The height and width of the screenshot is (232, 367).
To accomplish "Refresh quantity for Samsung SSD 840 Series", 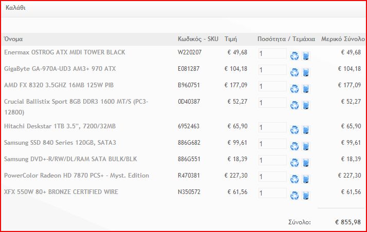I will [295, 146].
